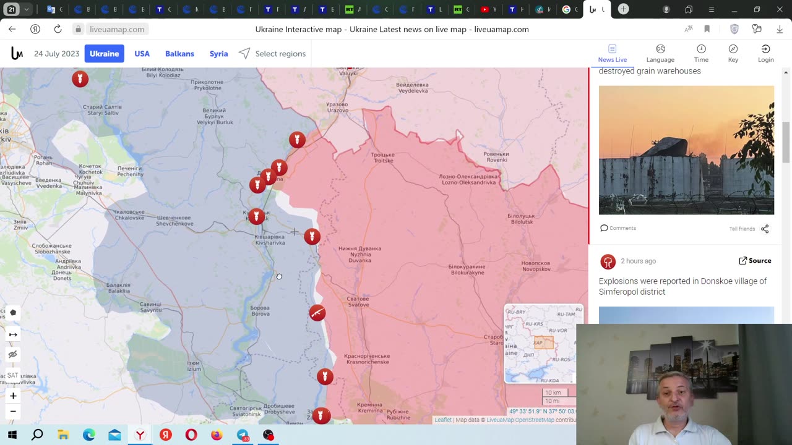Open OBS Studio from taskbar
792x445 pixels.
(x=268, y=435)
